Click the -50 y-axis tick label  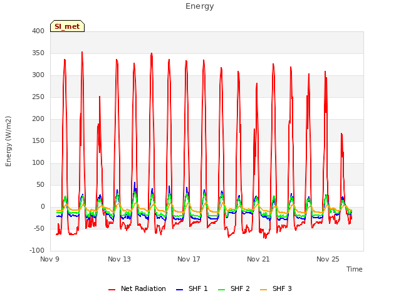(39, 228)
